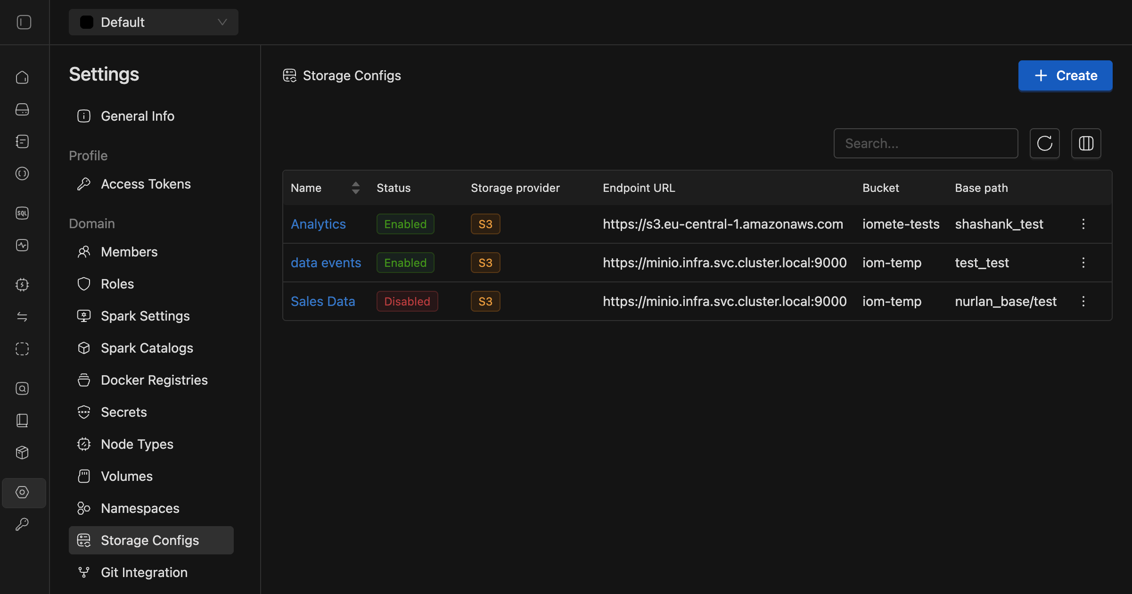Open the search catalog icon in left rail
The width and height of the screenshot is (1132, 594).
click(22, 388)
